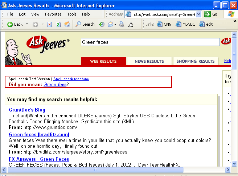Click the green Go button
This screenshot has height=176, width=238.
211,14
